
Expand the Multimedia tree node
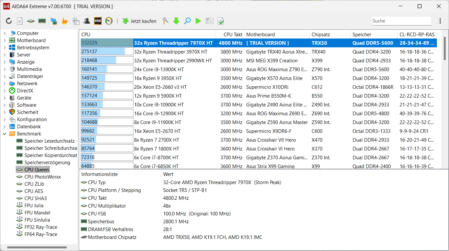(5, 69)
